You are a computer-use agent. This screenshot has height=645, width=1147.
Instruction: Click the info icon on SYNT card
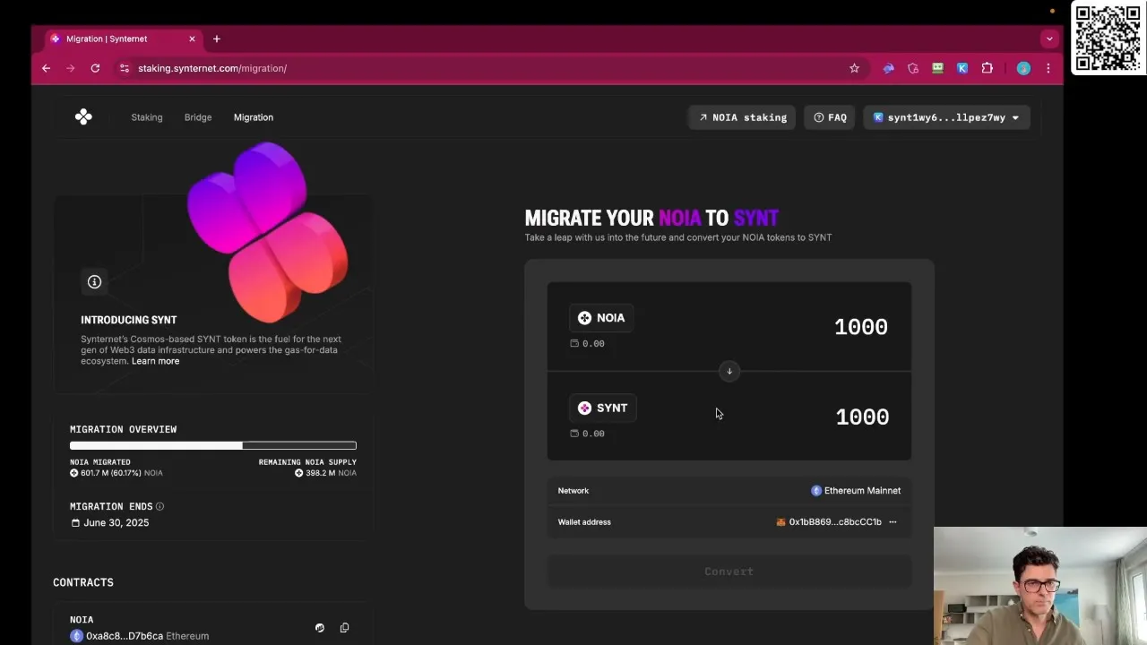tap(94, 282)
